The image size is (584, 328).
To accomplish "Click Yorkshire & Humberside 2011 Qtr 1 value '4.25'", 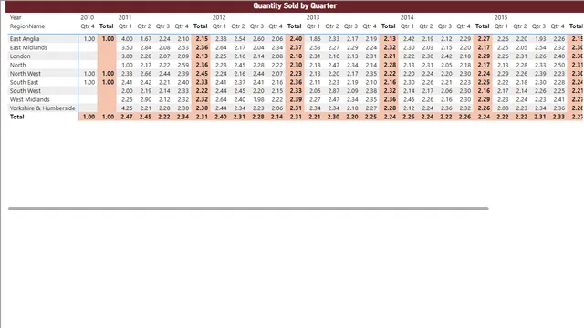I will click(x=127, y=108).
